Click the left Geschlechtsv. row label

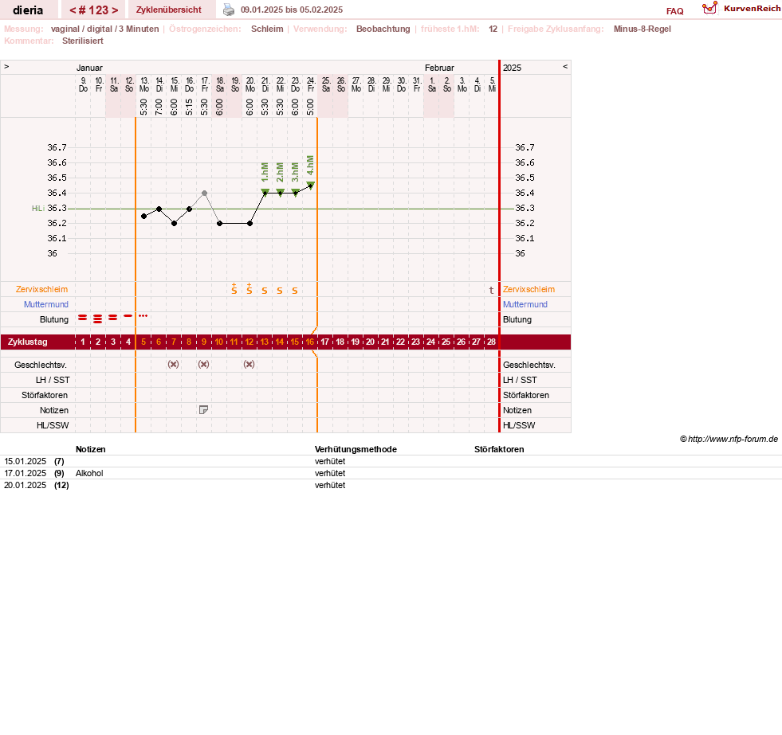[x=41, y=365]
